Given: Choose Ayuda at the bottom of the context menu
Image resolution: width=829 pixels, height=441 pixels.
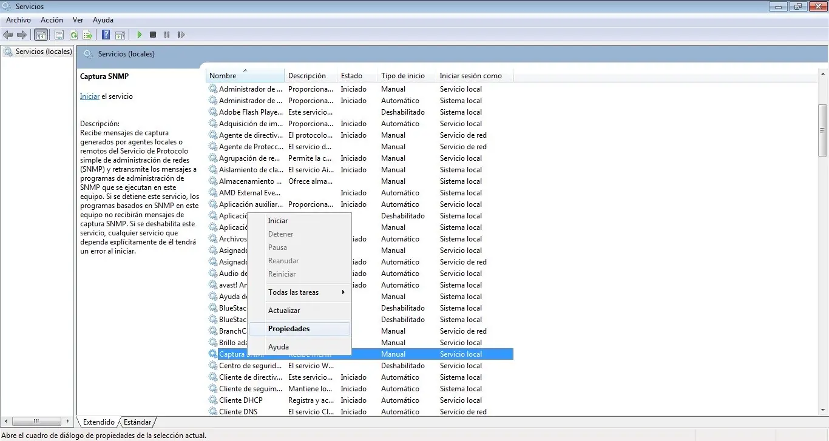Looking at the screenshot, I should click(300, 347).
